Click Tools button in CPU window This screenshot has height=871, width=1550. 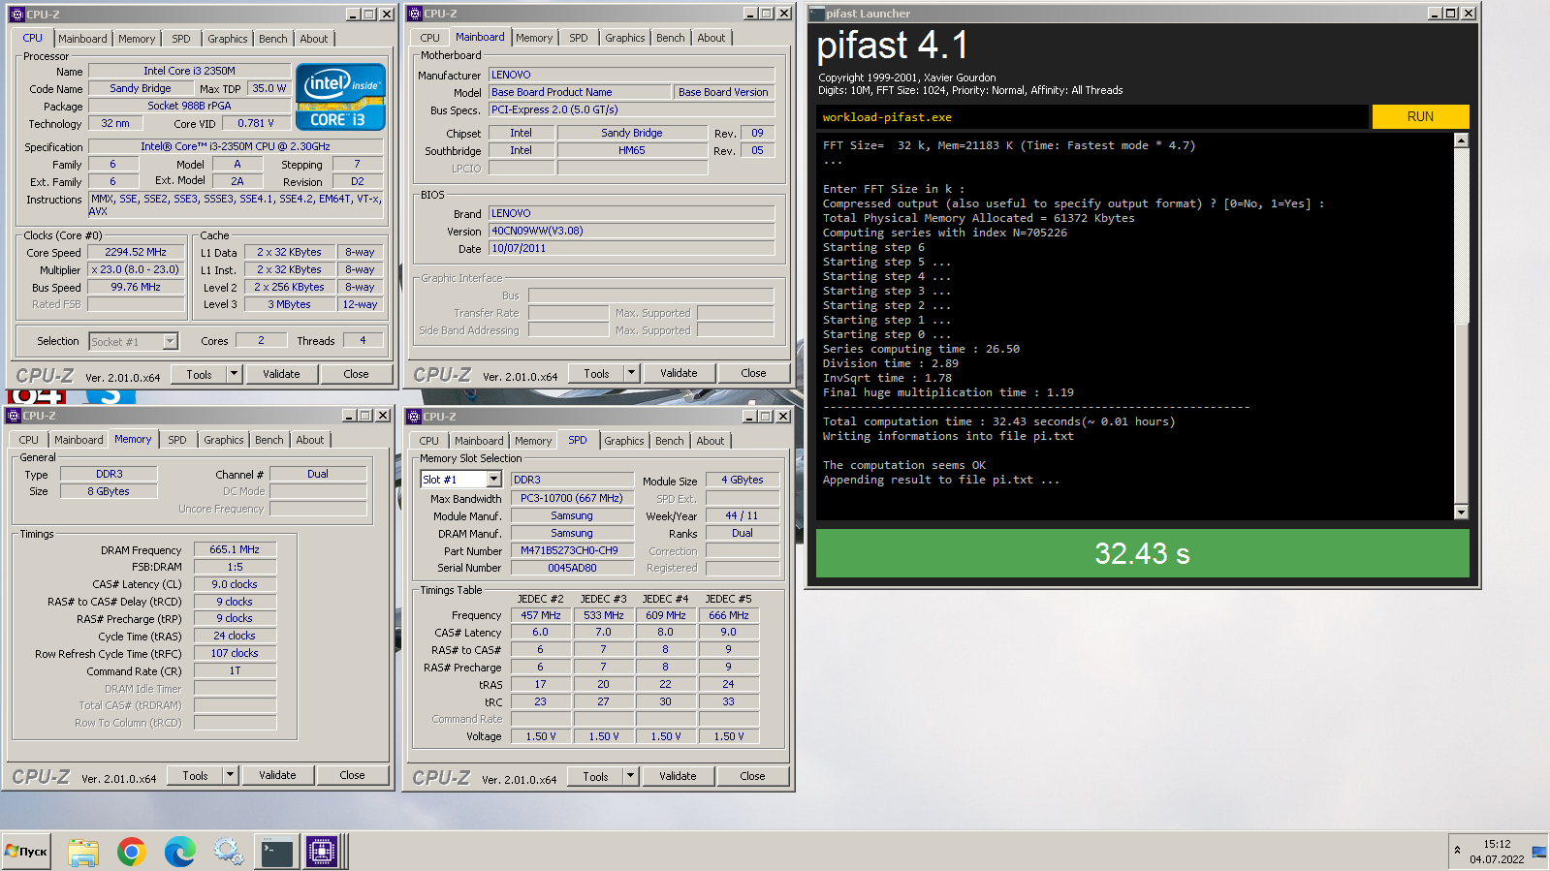pos(199,374)
